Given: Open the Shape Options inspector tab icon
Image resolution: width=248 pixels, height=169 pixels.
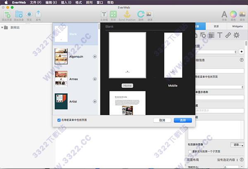Looking at the screenshot, I should 203,35.
